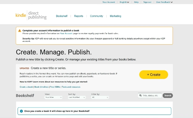The image size is (193, 118).
Task: Open the Free ISBNs link
Action: click(55, 87)
